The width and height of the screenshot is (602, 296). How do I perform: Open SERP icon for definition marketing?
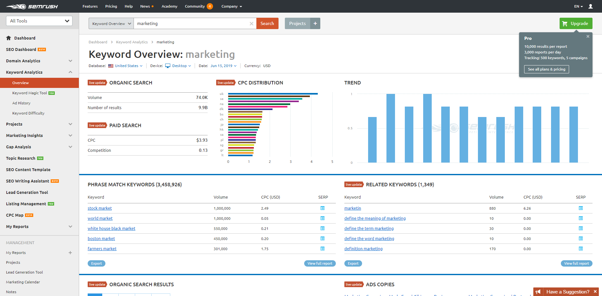coord(581,249)
